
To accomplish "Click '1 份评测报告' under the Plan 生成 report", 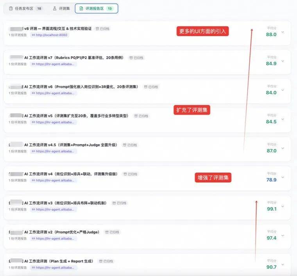I will 18,267.
